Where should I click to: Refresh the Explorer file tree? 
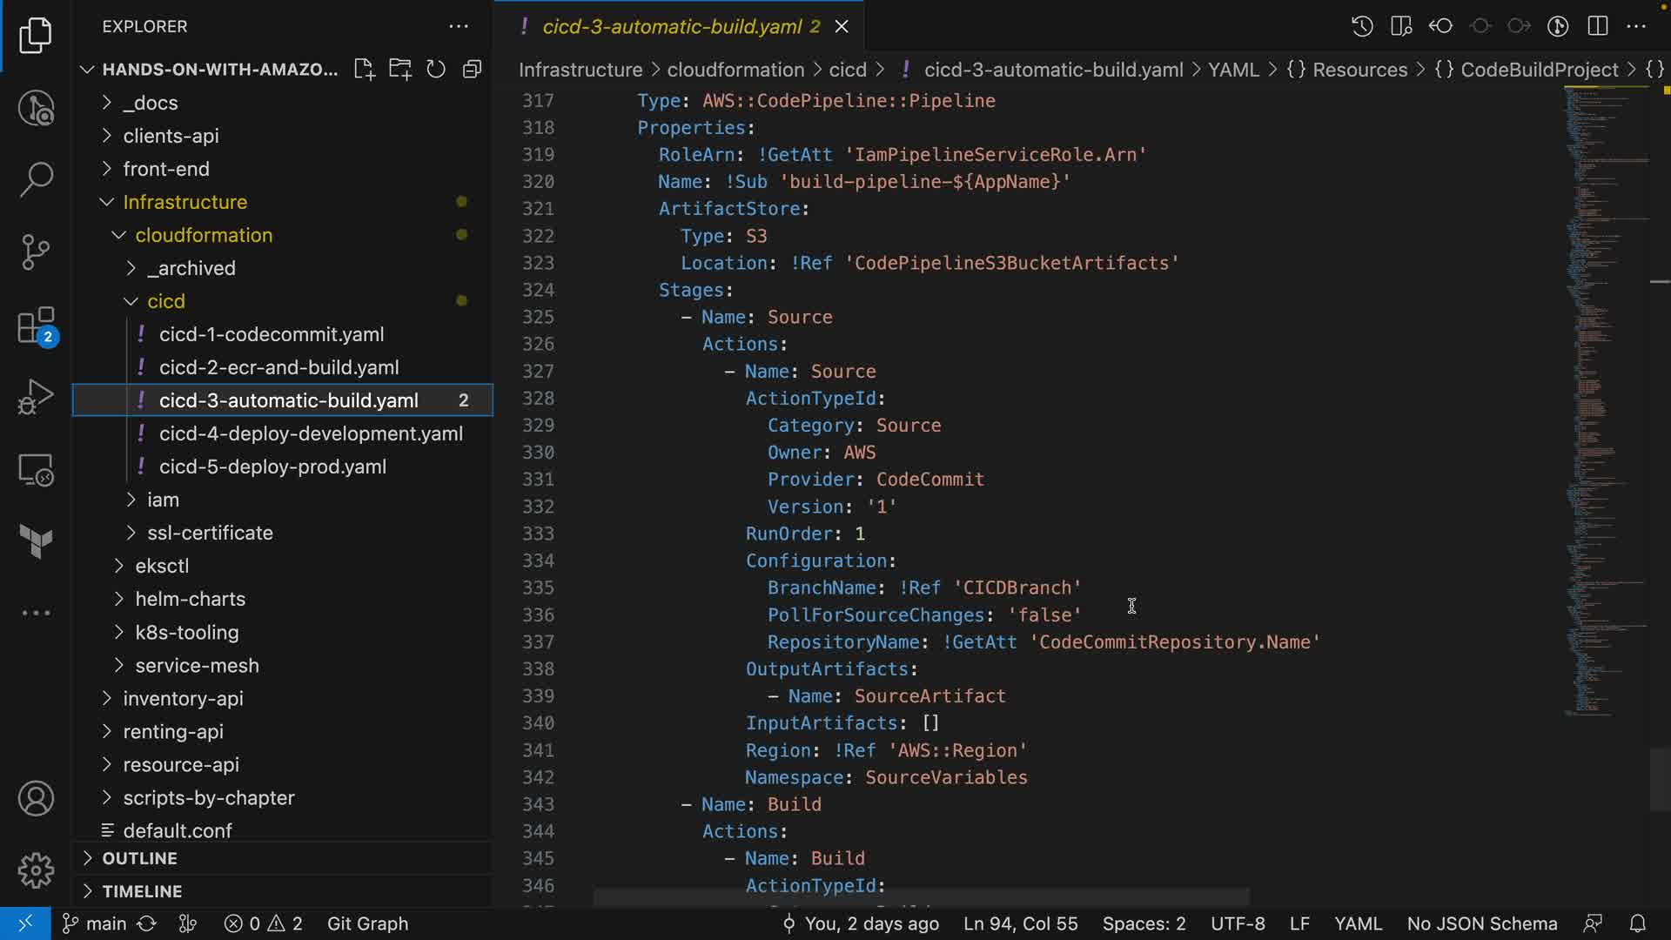point(436,70)
